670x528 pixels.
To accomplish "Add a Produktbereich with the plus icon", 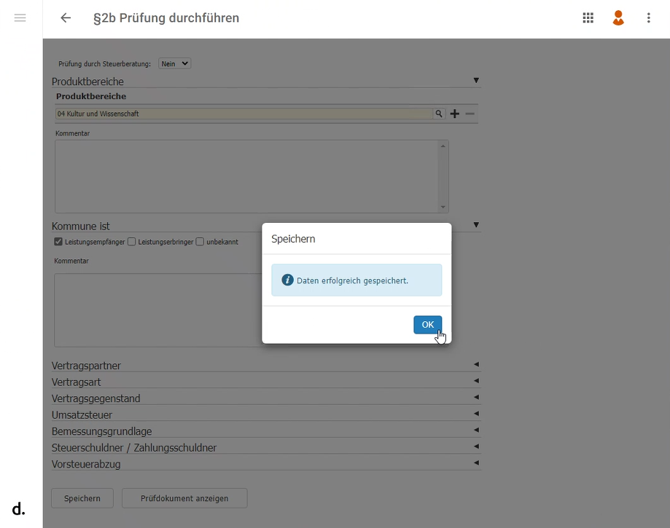I will (x=455, y=114).
